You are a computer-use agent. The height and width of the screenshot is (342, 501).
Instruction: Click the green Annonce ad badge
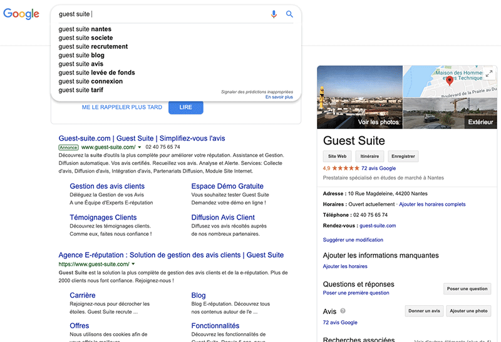pos(68,148)
